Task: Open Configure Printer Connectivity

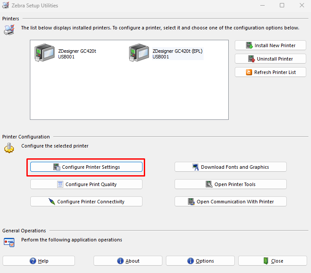Action: 86,202
